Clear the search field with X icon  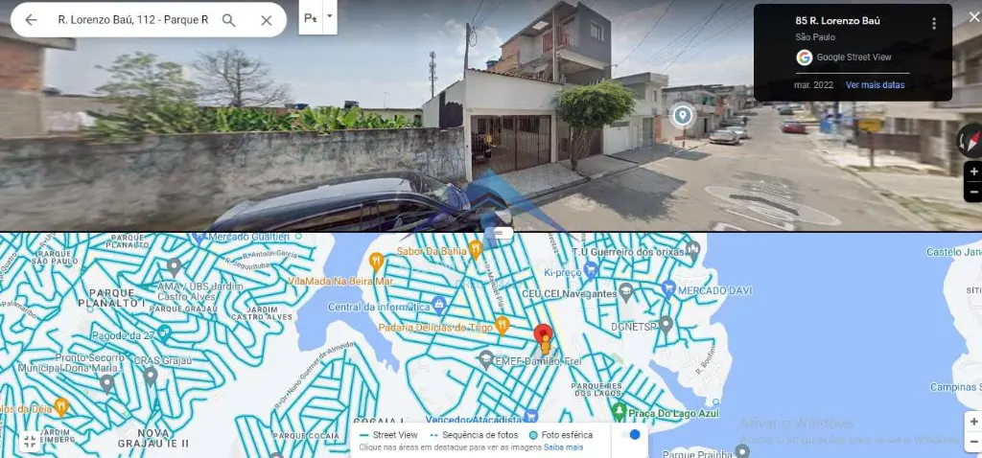click(267, 20)
